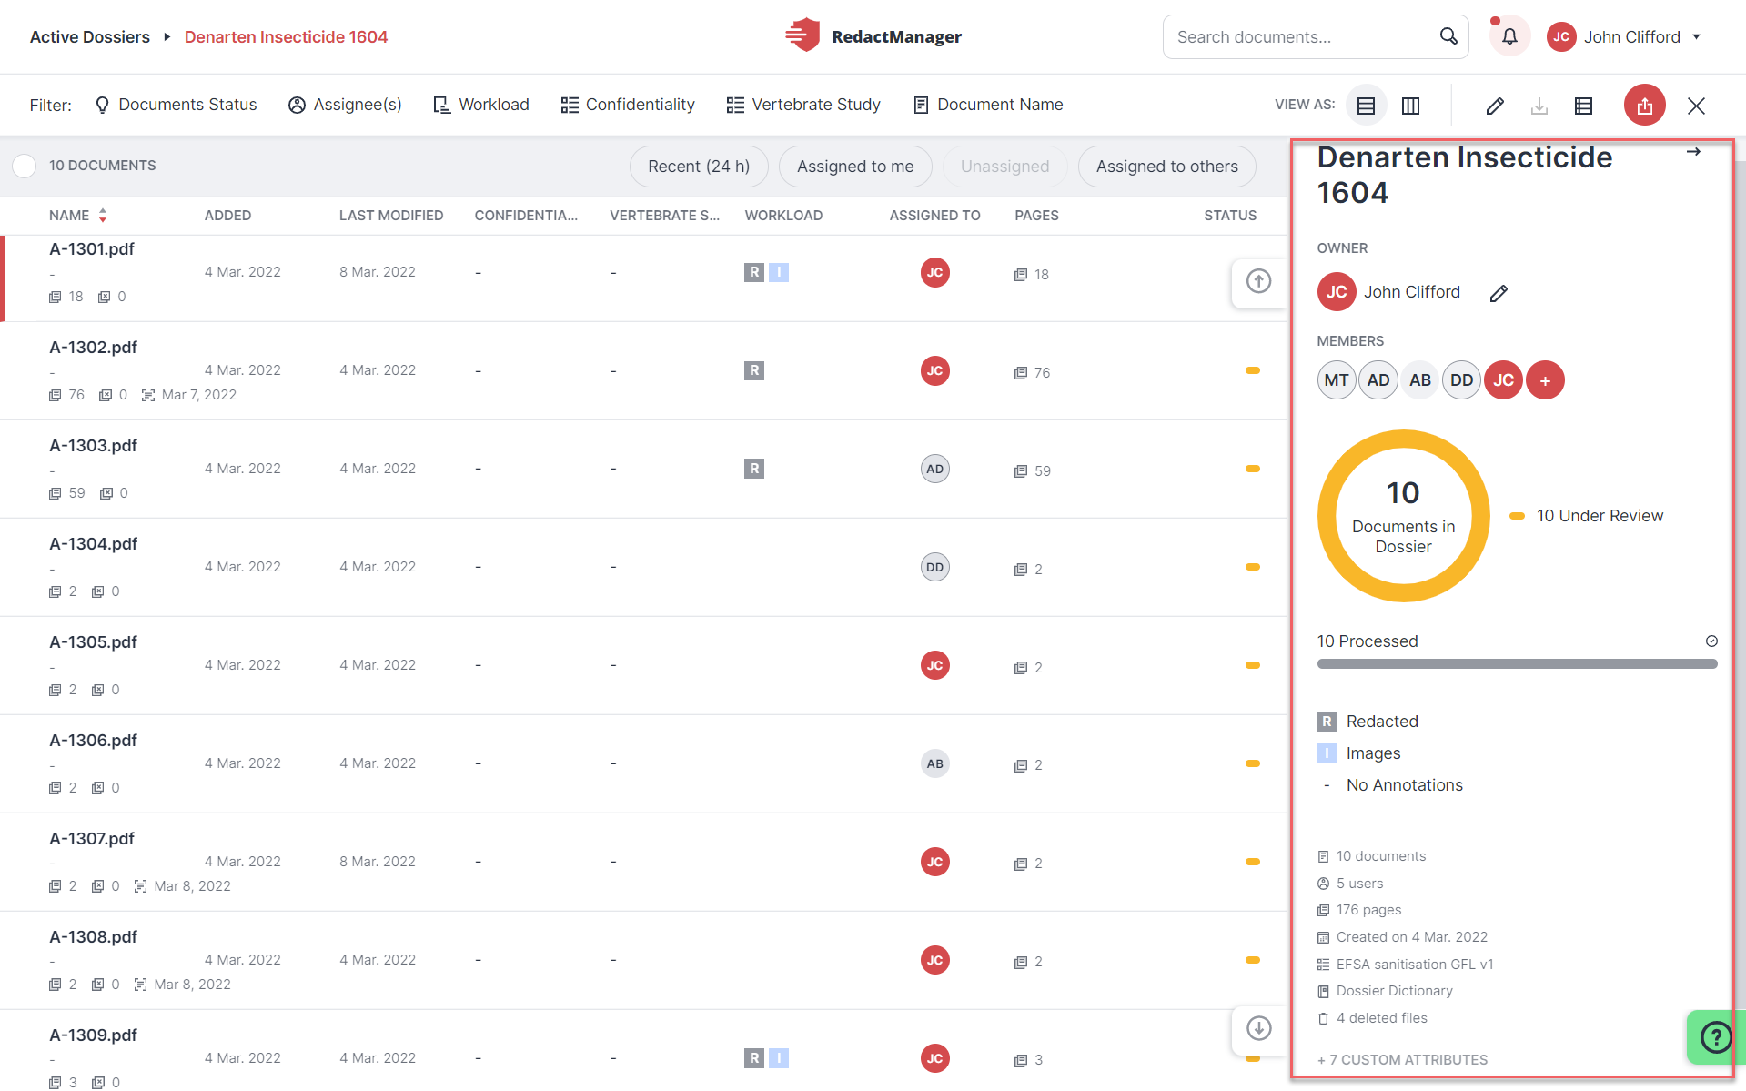
Task: Toggle the Assigned to others filter
Action: [x=1166, y=167]
